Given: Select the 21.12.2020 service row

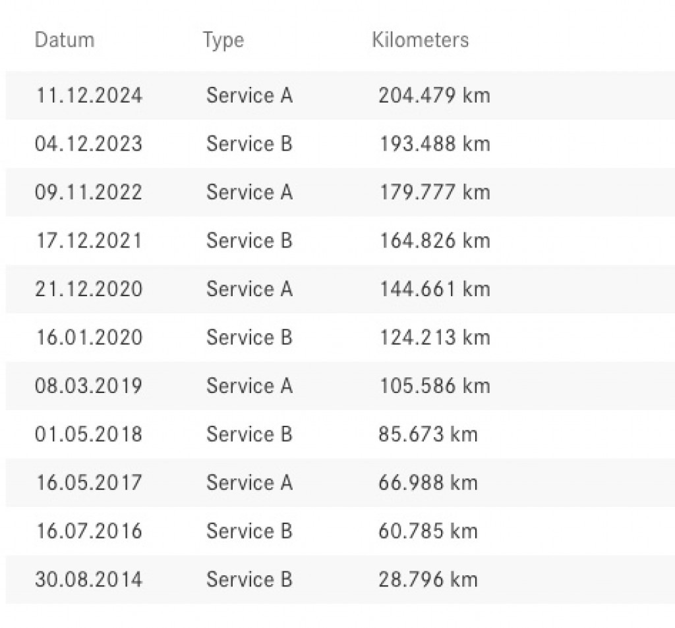Looking at the screenshot, I should 88,289.
